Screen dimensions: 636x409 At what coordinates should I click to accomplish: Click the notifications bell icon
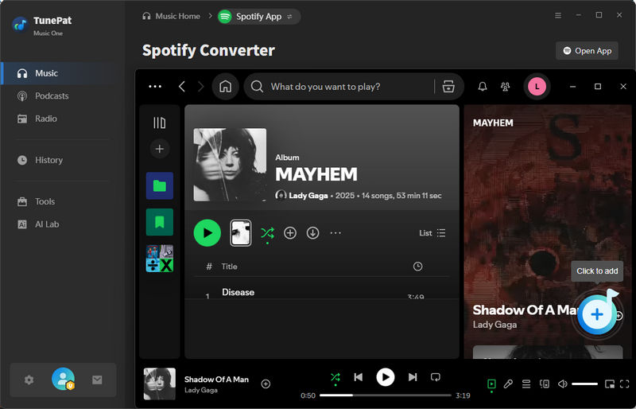click(482, 87)
